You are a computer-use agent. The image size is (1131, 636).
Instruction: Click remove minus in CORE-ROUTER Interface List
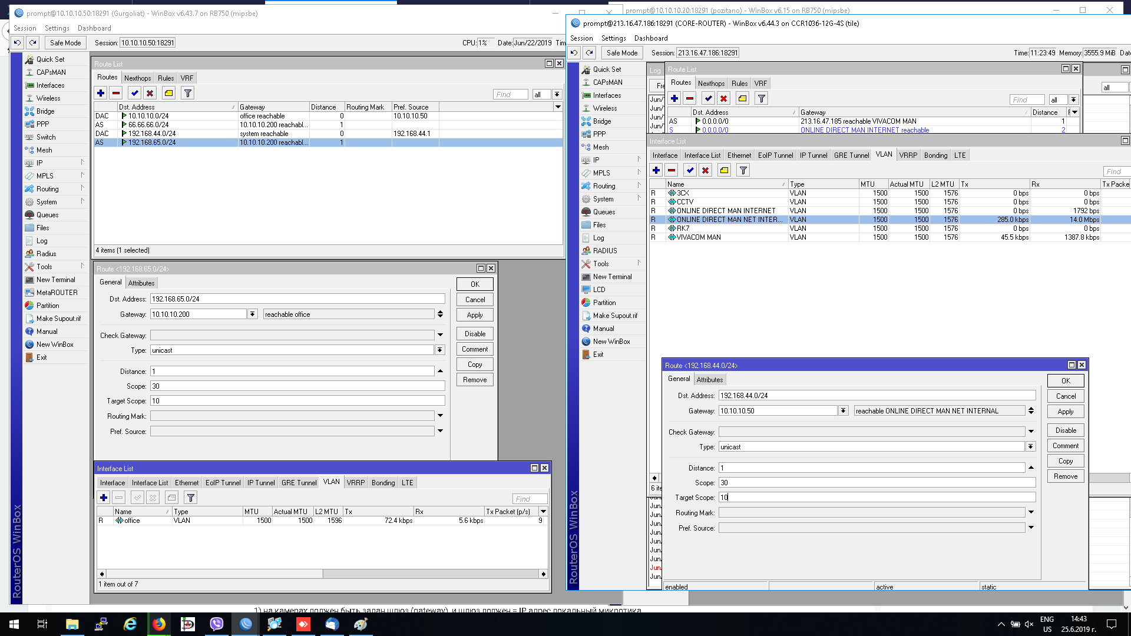672,170
